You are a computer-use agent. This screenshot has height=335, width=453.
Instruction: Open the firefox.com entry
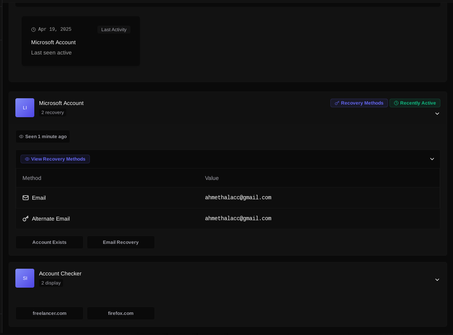pyautogui.click(x=121, y=313)
